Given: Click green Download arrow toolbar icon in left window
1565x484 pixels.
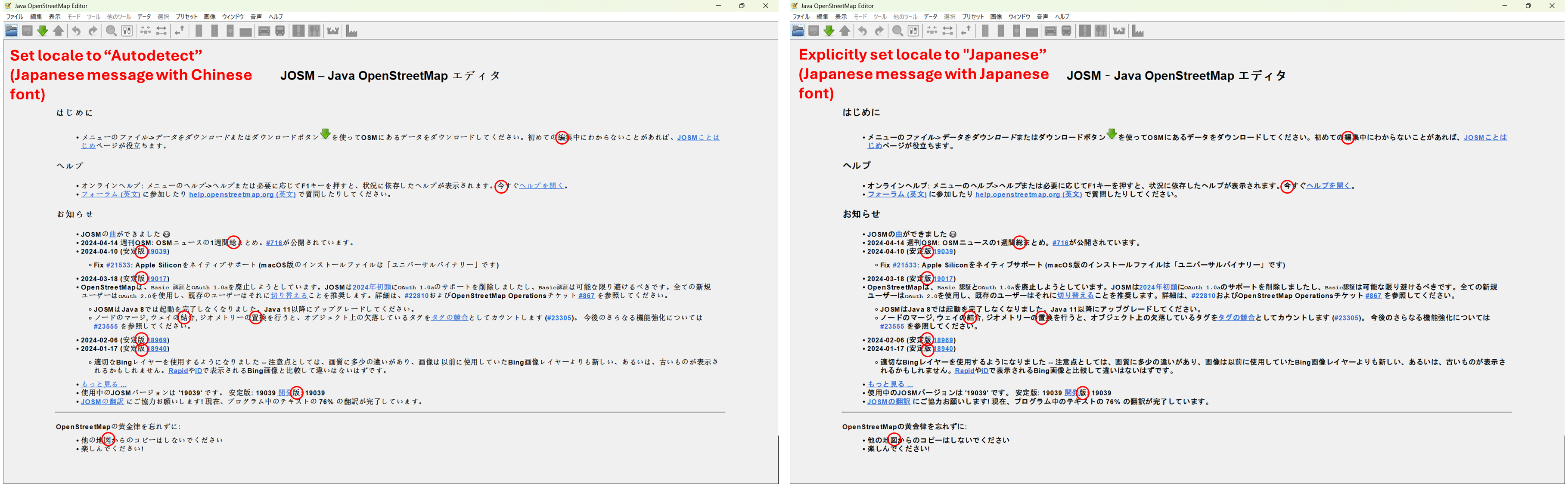Looking at the screenshot, I should coord(43,31).
